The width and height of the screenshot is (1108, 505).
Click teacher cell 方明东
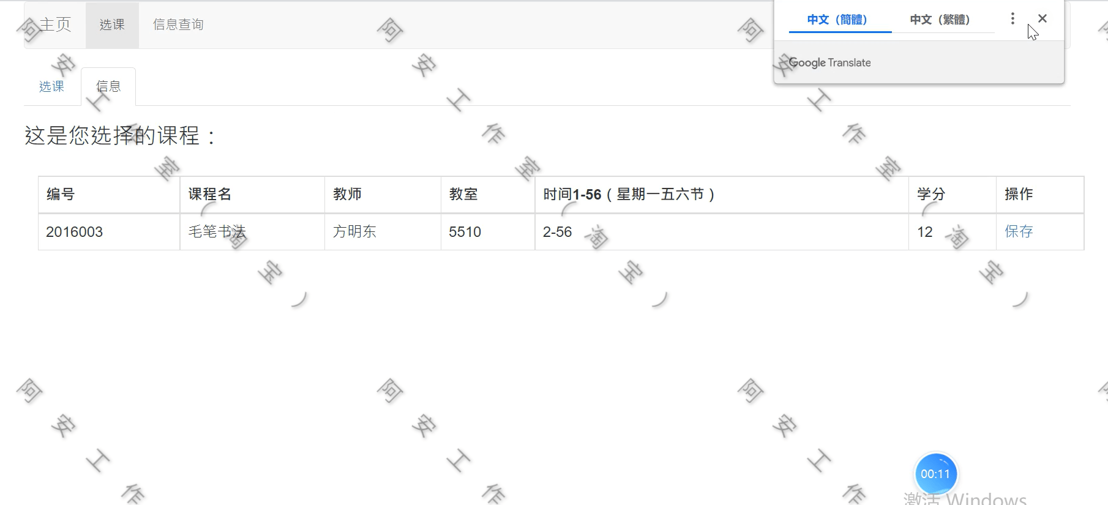[383, 232]
